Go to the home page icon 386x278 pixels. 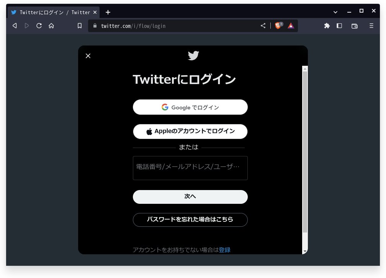[x=51, y=26]
